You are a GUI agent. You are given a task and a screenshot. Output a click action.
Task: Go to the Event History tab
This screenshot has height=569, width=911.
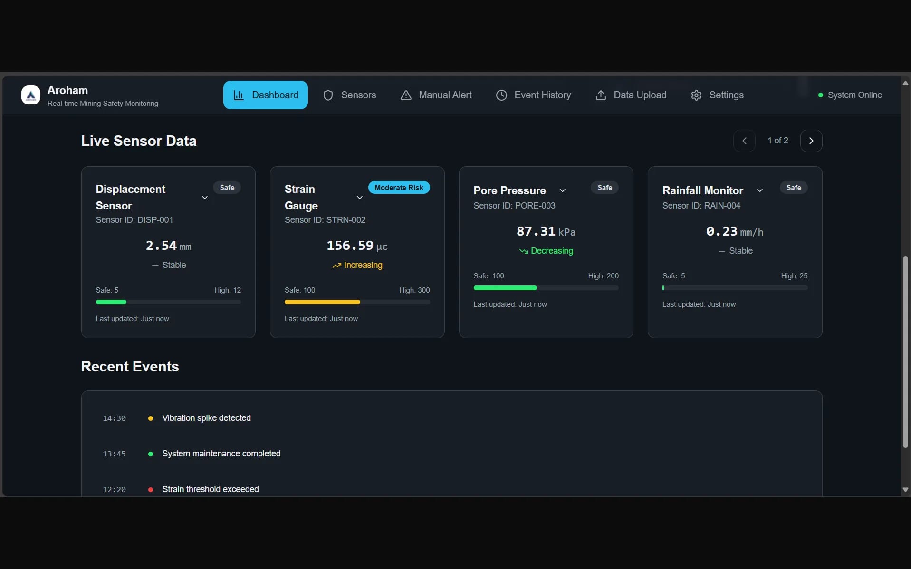[533, 95]
